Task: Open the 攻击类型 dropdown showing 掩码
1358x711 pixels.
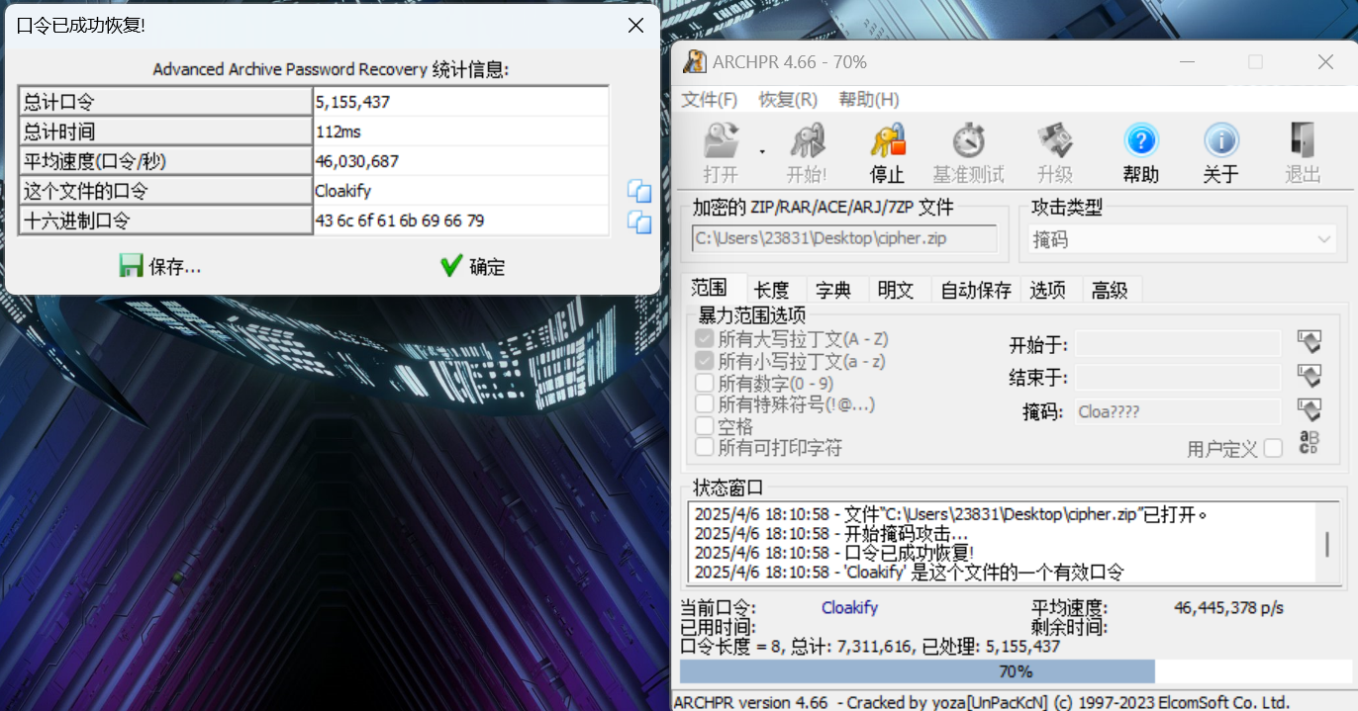Action: point(1182,239)
